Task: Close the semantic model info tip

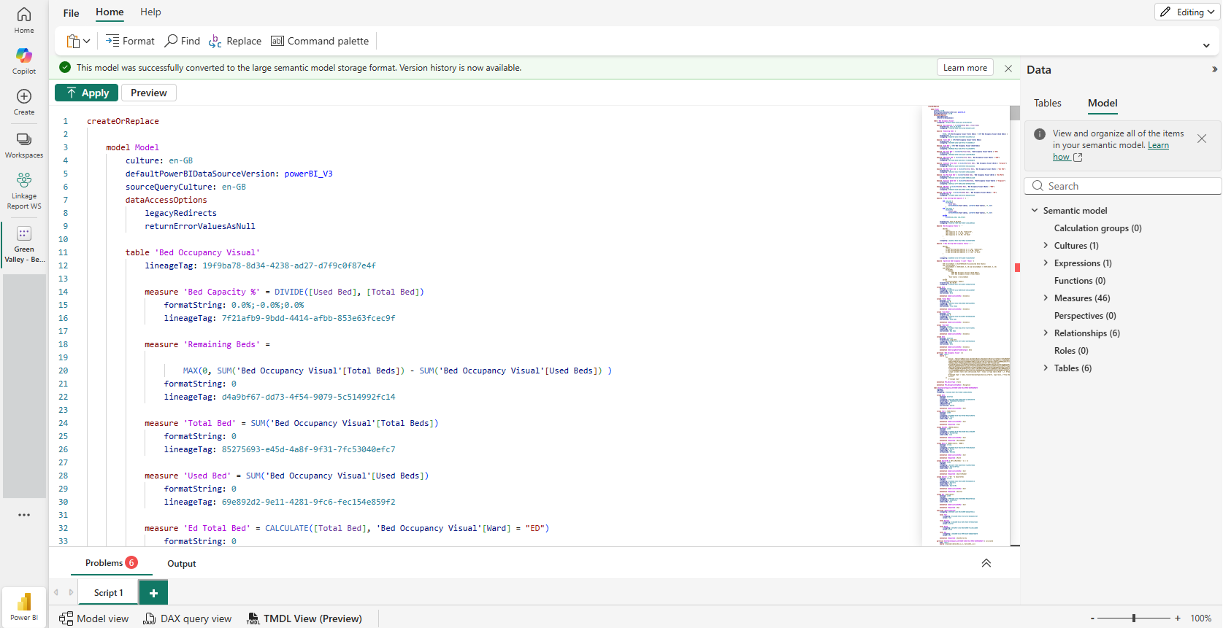Action: [x=1202, y=139]
